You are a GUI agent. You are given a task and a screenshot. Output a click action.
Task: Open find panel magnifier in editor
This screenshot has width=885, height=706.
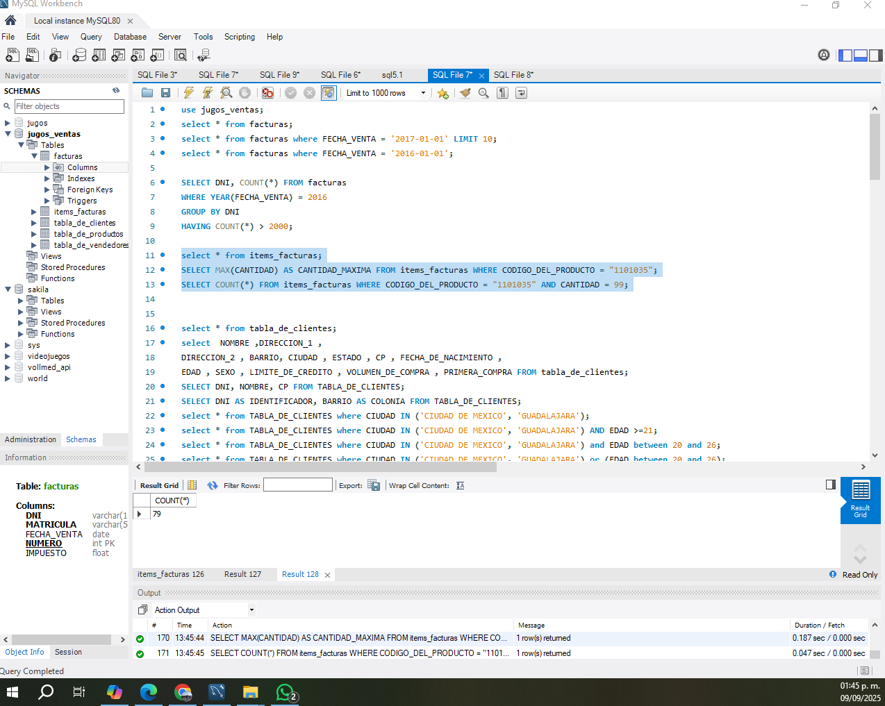point(483,93)
